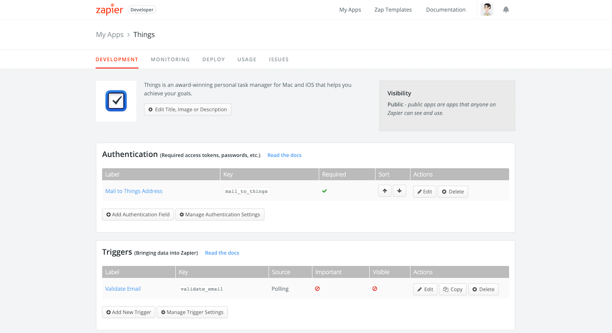The image size is (612, 333).
Task: Click the delete icon next to Validate Email
Action: click(474, 289)
